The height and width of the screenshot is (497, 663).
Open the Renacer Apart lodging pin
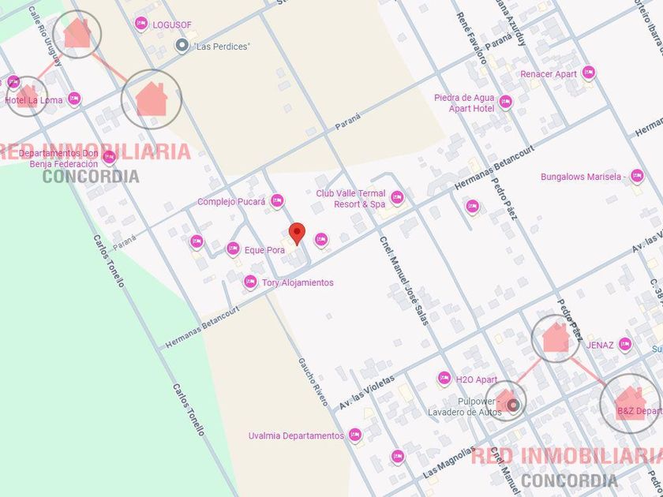[x=588, y=73]
